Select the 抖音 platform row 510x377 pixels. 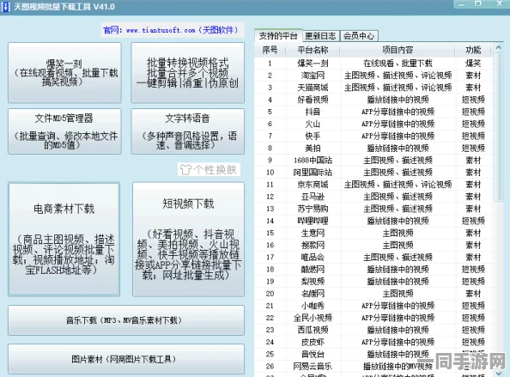click(373, 112)
